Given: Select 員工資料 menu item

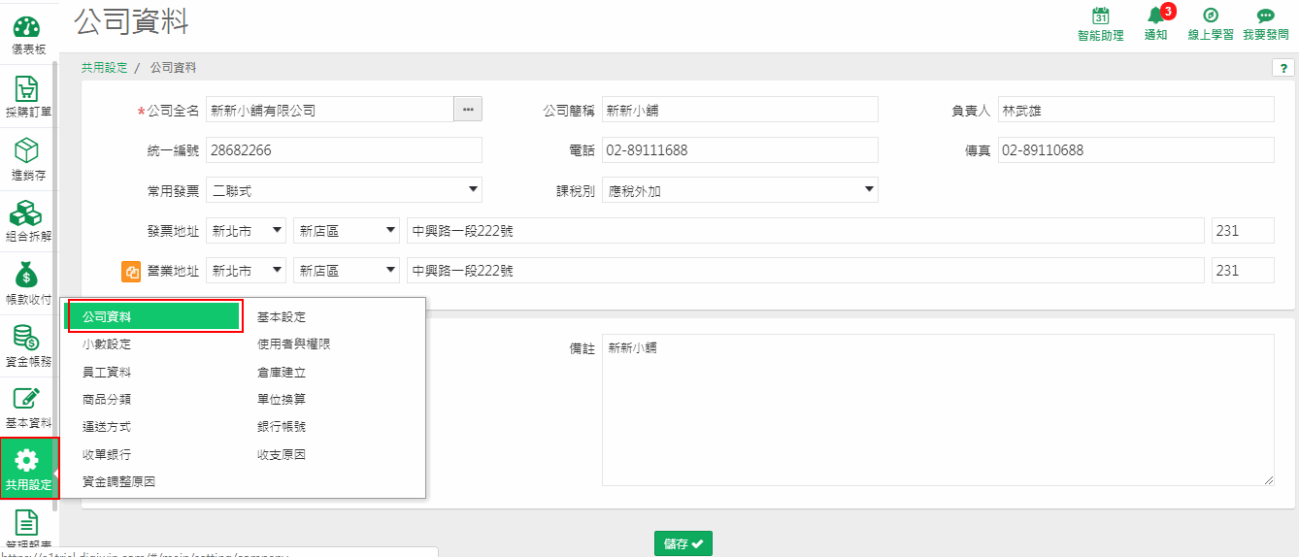Looking at the screenshot, I should coord(107,372).
